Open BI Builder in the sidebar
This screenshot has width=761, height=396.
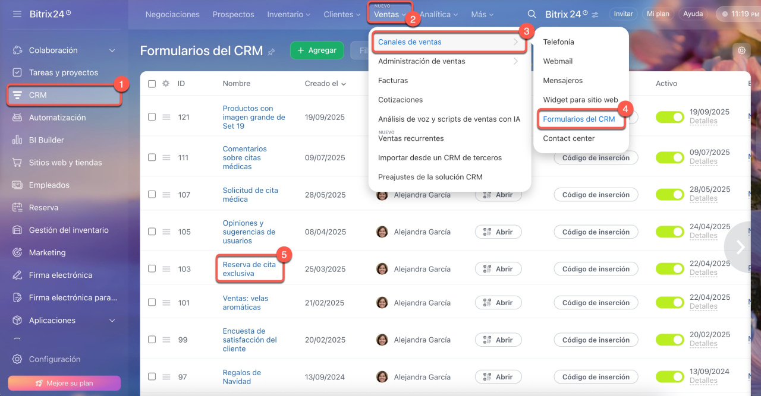(x=46, y=140)
